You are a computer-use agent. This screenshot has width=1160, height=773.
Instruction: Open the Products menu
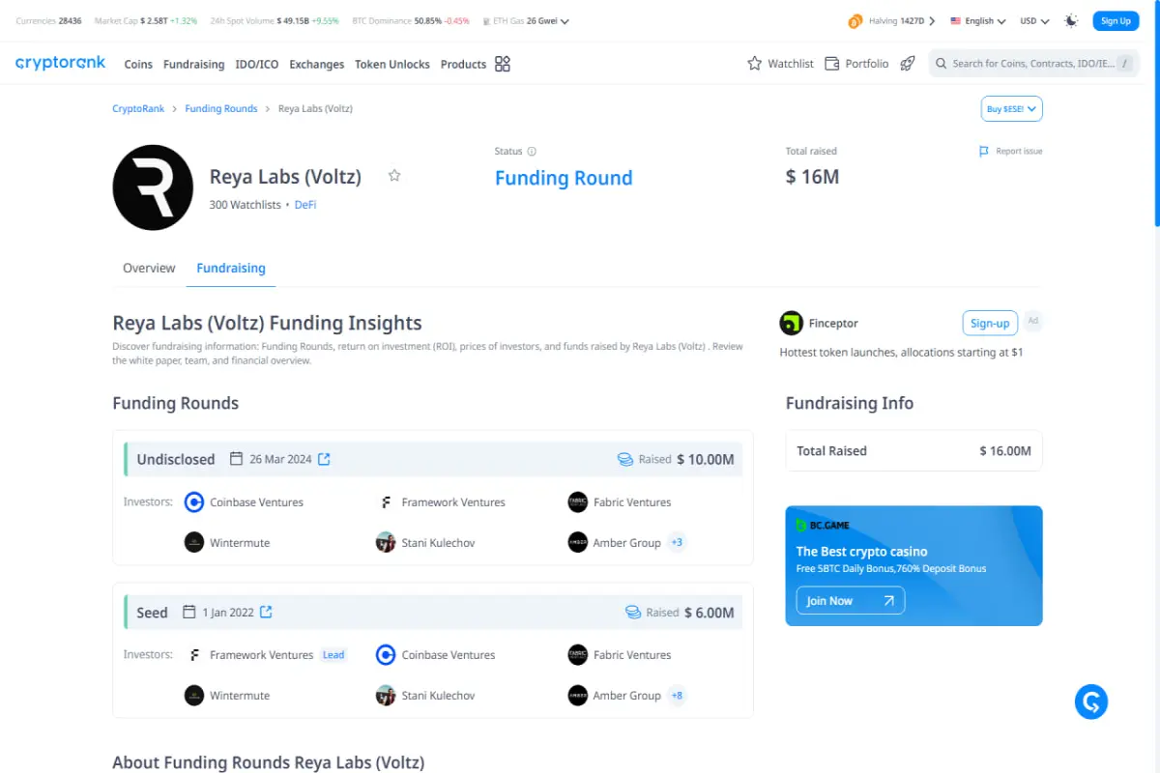pos(463,64)
